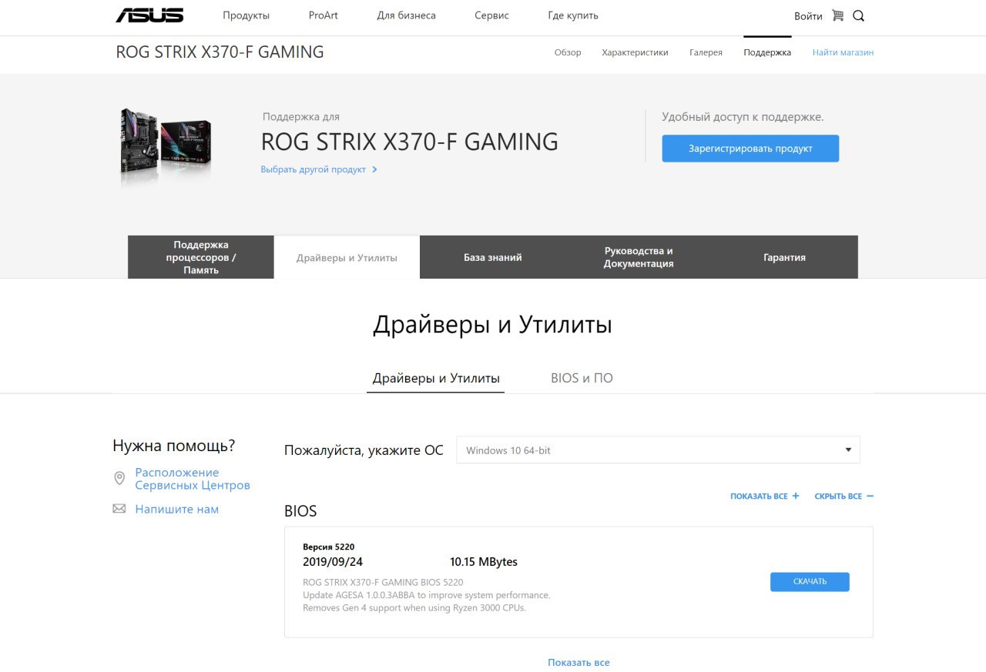Switch to the База знаний tab
The height and width of the screenshot is (672, 986).
(493, 257)
